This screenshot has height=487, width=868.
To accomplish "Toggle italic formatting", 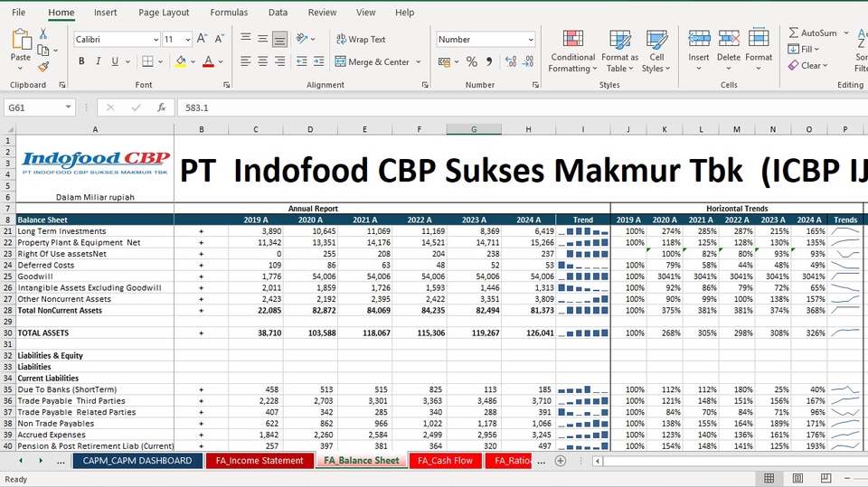I will 98,61.
